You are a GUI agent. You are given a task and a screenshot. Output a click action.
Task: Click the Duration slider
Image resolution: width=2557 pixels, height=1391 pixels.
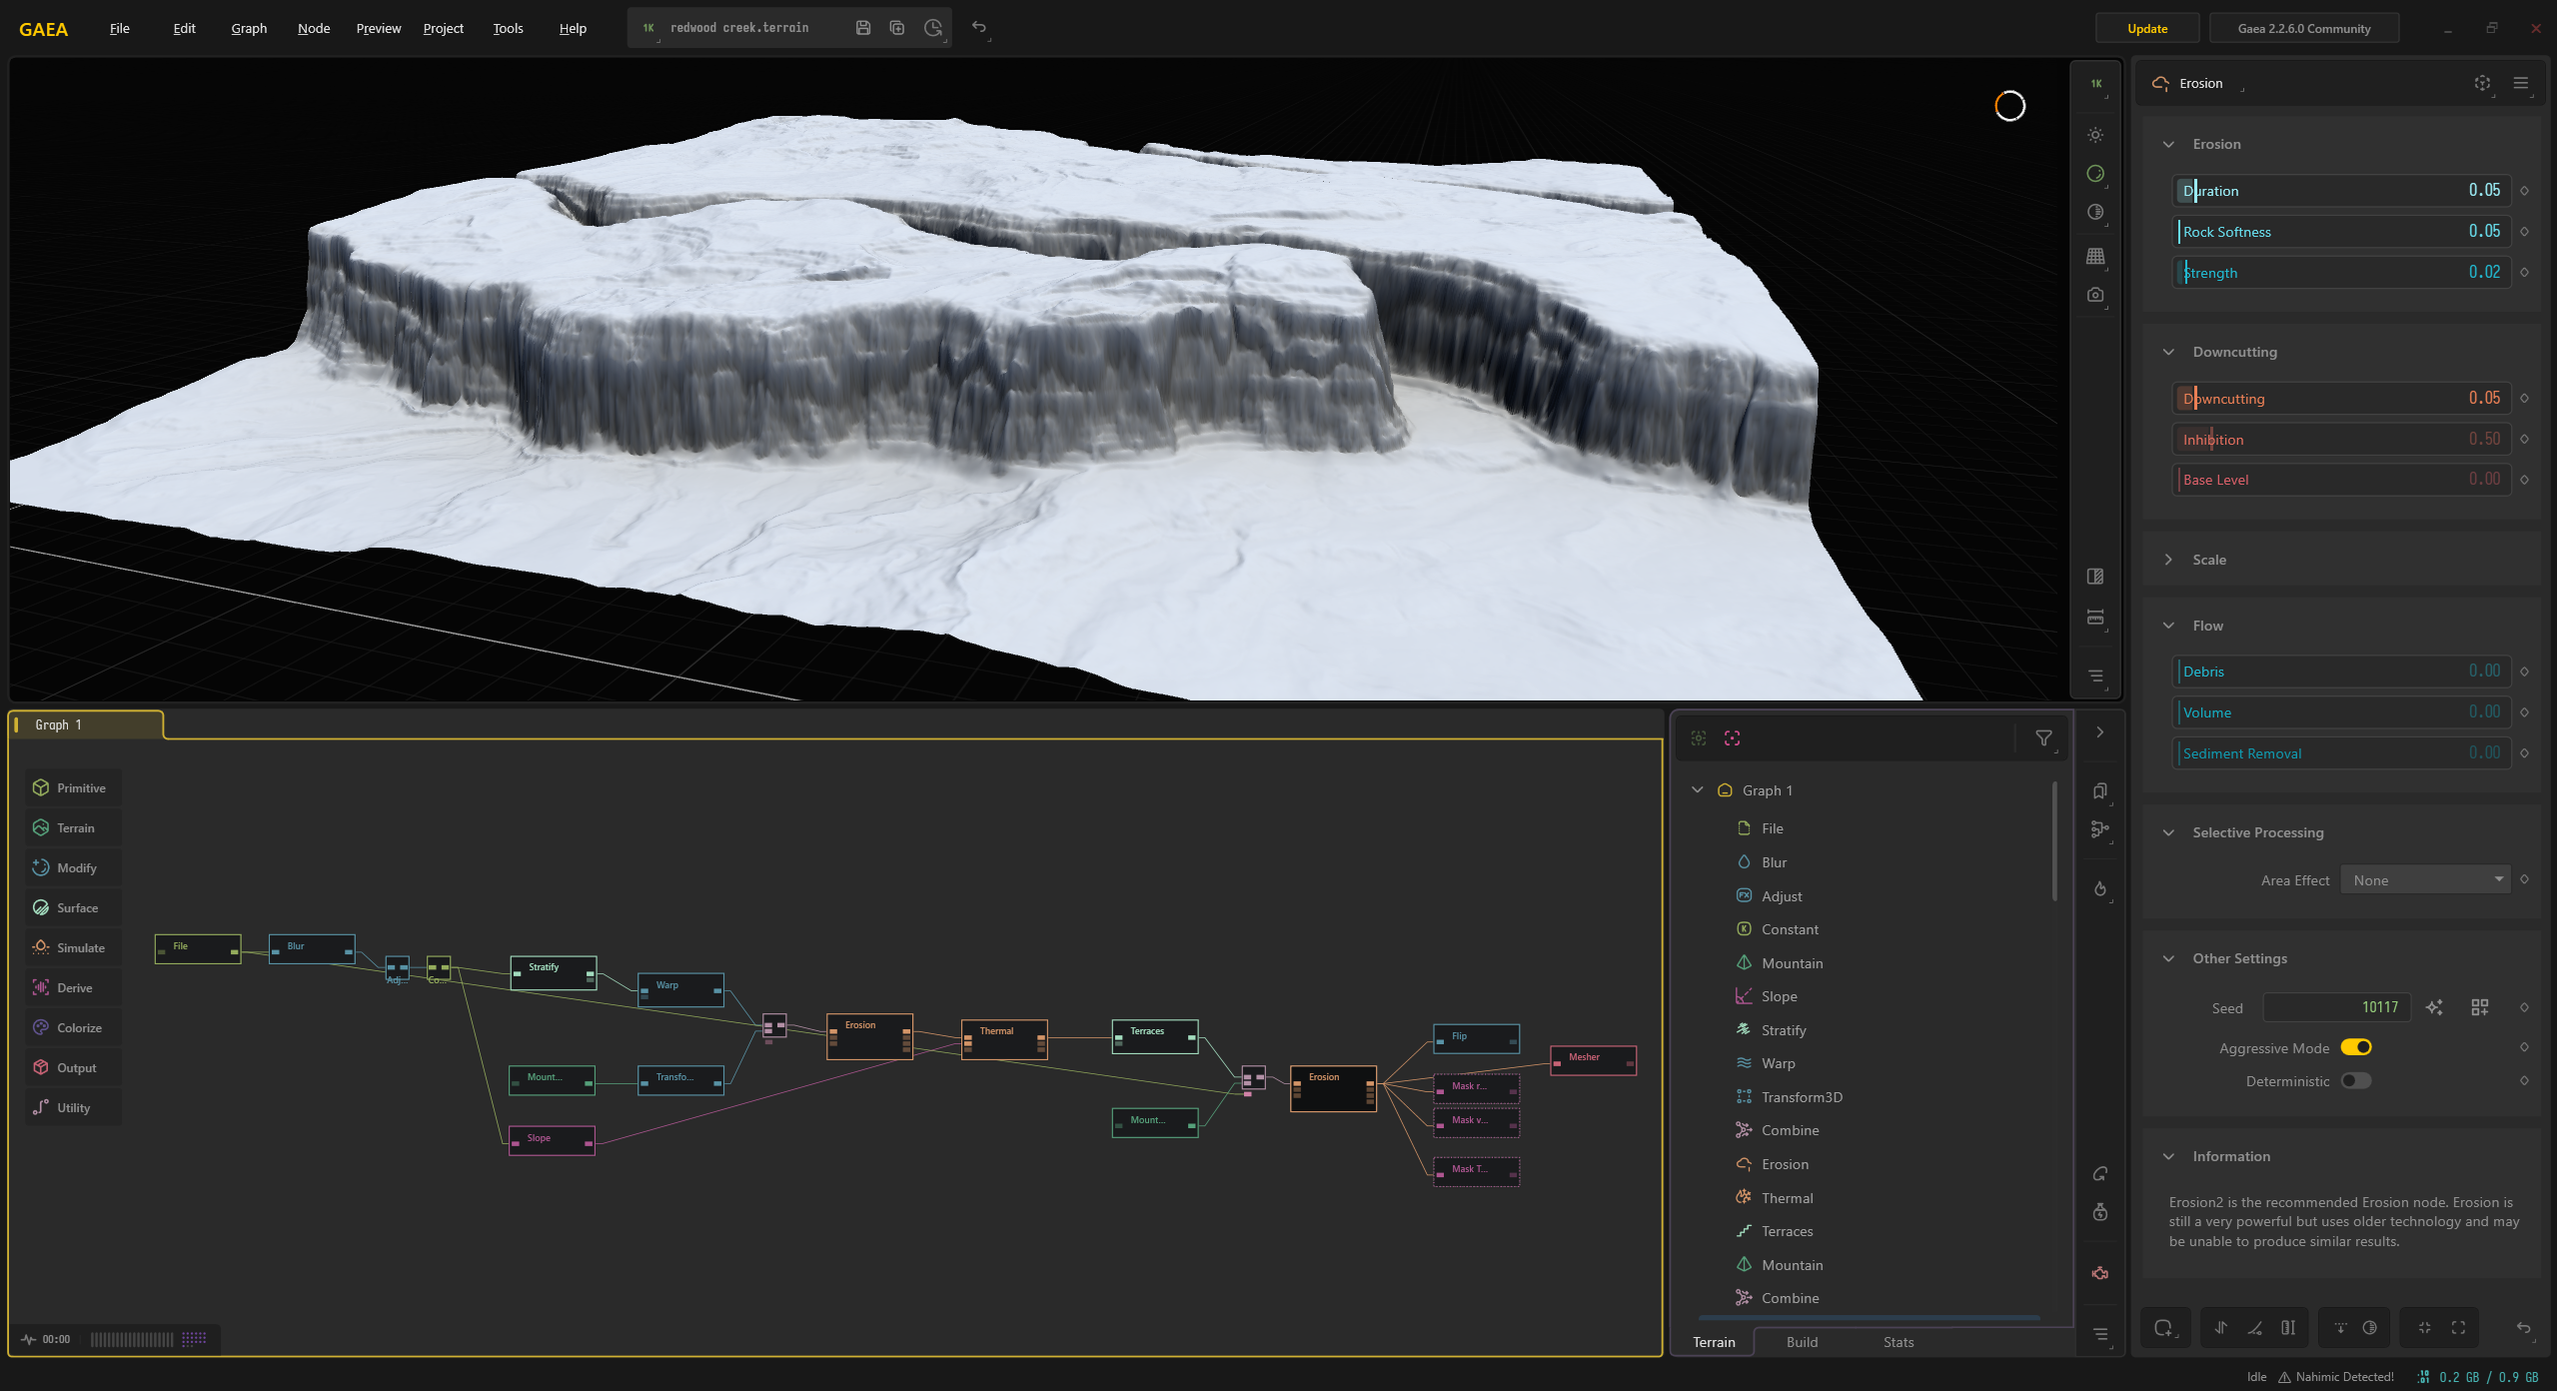pos(2342,190)
